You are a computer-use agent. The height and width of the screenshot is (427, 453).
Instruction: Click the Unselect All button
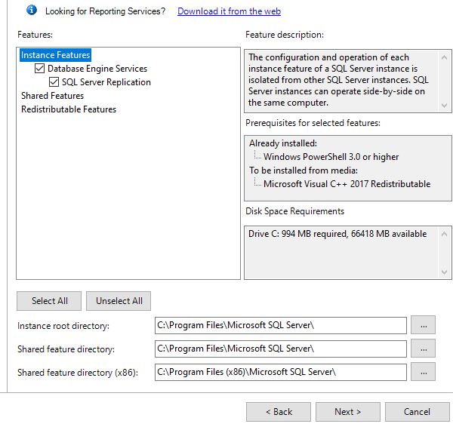tap(119, 301)
